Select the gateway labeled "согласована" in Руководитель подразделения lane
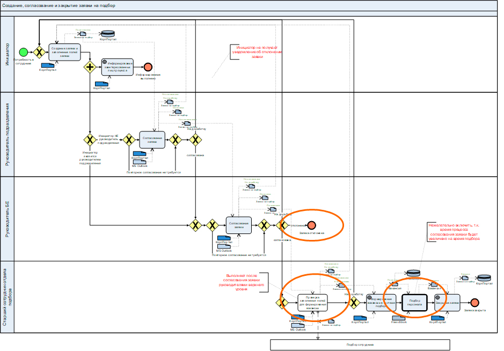Viewport: 504px width, 351px height. tap(195, 141)
